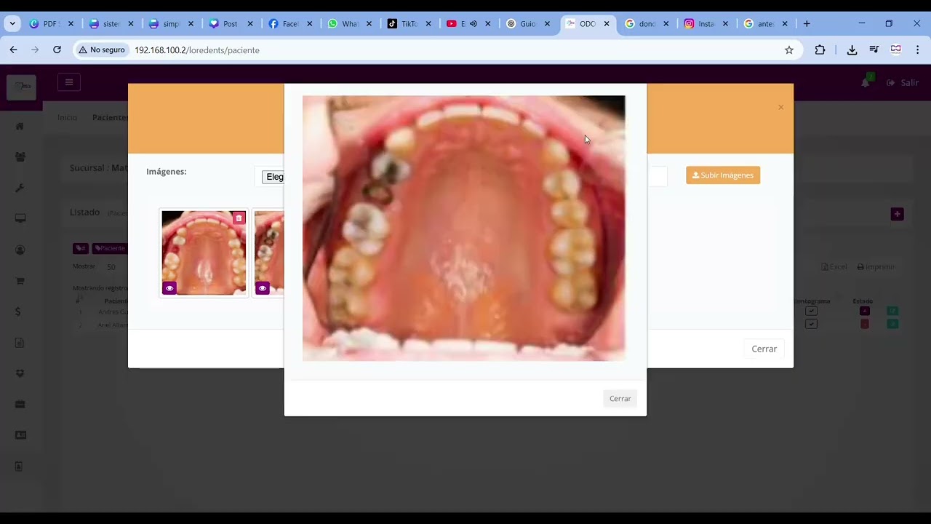Switch to the TikTok browser tab
931x524 pixels.
[x=409, y=24]
